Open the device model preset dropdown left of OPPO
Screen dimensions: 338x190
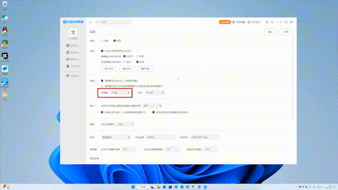pyautogui.click(x=116, y=137)
